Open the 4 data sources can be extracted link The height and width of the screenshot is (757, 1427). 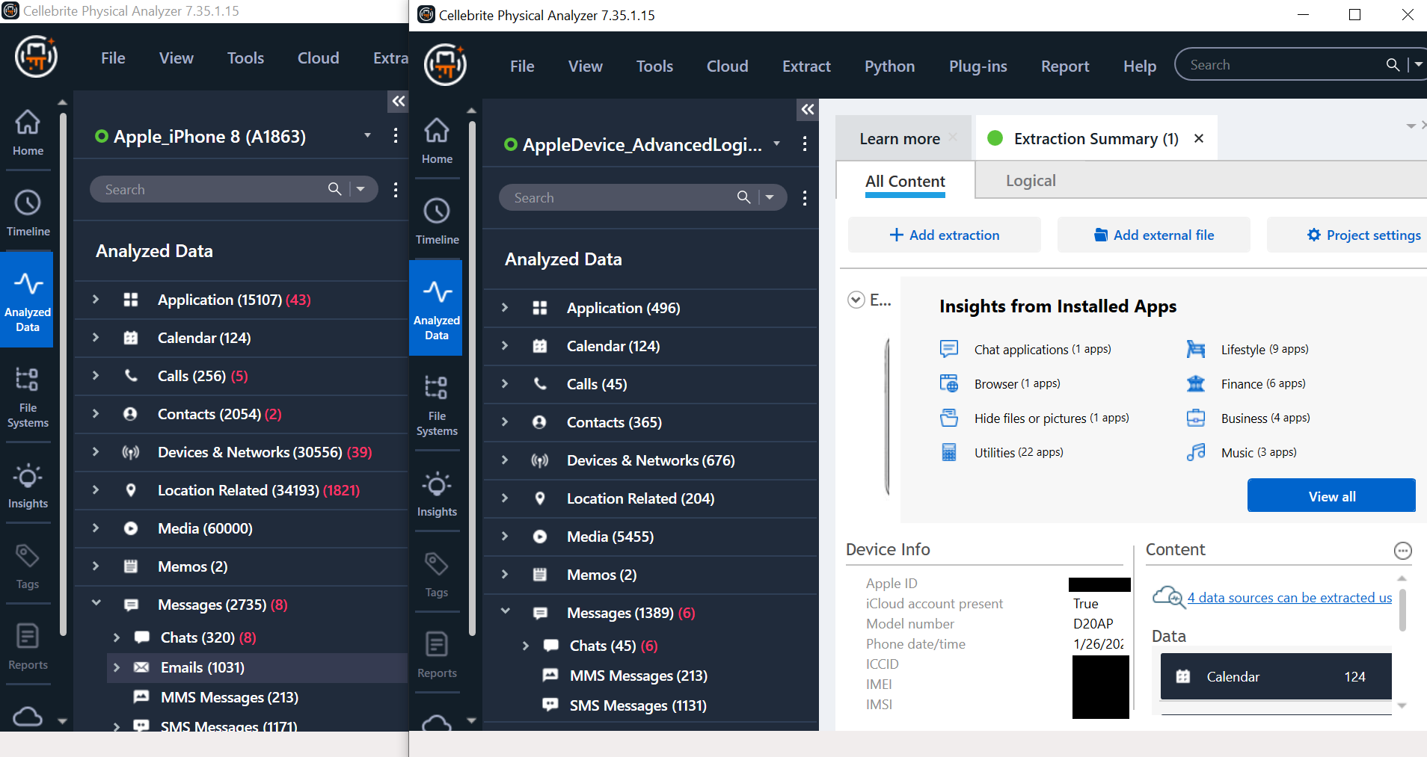click(1289, 598)
